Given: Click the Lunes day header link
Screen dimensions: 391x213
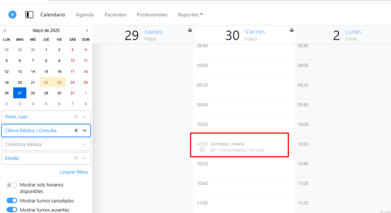Looking at the screenshot, I should tap(353, 32).
